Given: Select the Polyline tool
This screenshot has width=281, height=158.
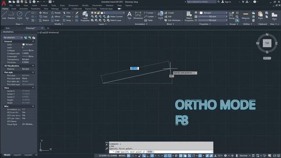Looking at the screenshot, I should point(11,15).
